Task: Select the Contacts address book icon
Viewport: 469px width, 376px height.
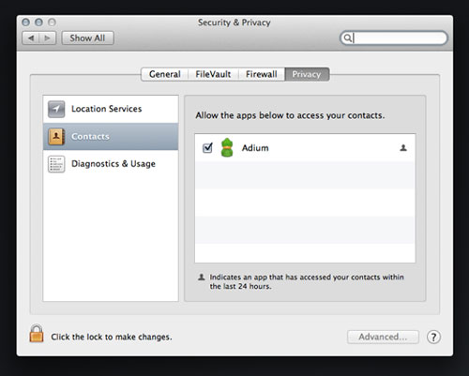Action: tap(56, 137)
